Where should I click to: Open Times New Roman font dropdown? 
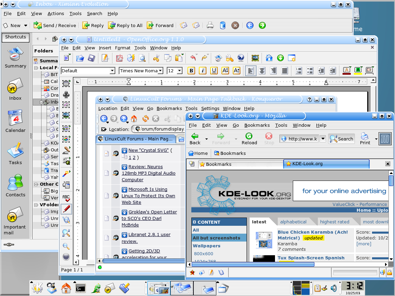click(160, 71)
